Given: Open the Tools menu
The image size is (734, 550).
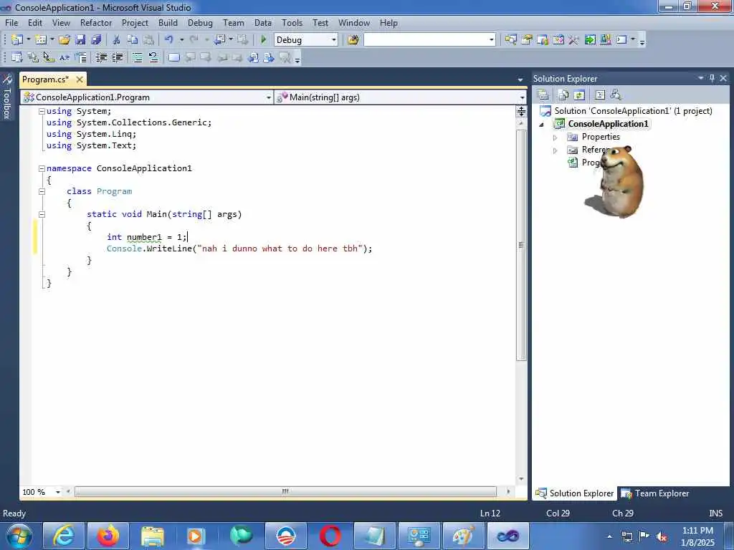Looking at the screenshot, I should click(292, 22).
